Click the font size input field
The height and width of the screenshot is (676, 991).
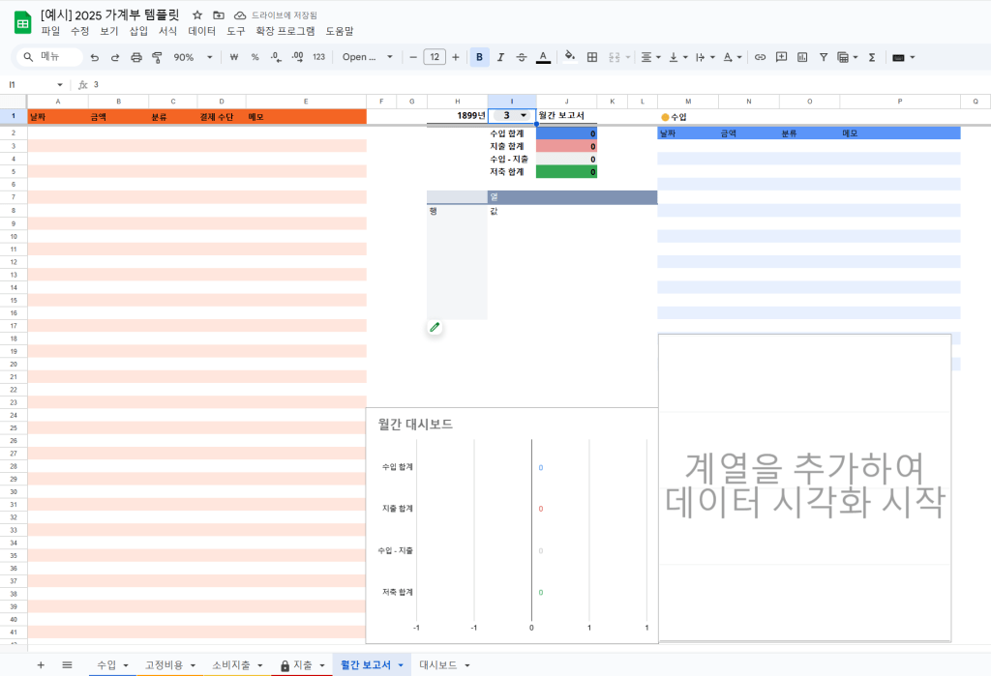(x=435, y=57)
